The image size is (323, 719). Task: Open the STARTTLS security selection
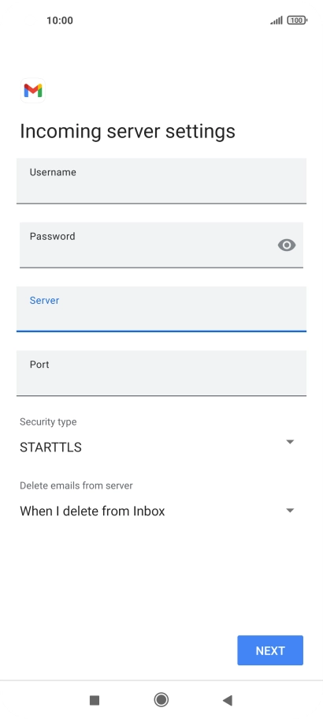[x=50, y=447]
